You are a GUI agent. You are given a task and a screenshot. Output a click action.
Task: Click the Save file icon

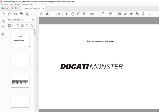click(3, 14)
